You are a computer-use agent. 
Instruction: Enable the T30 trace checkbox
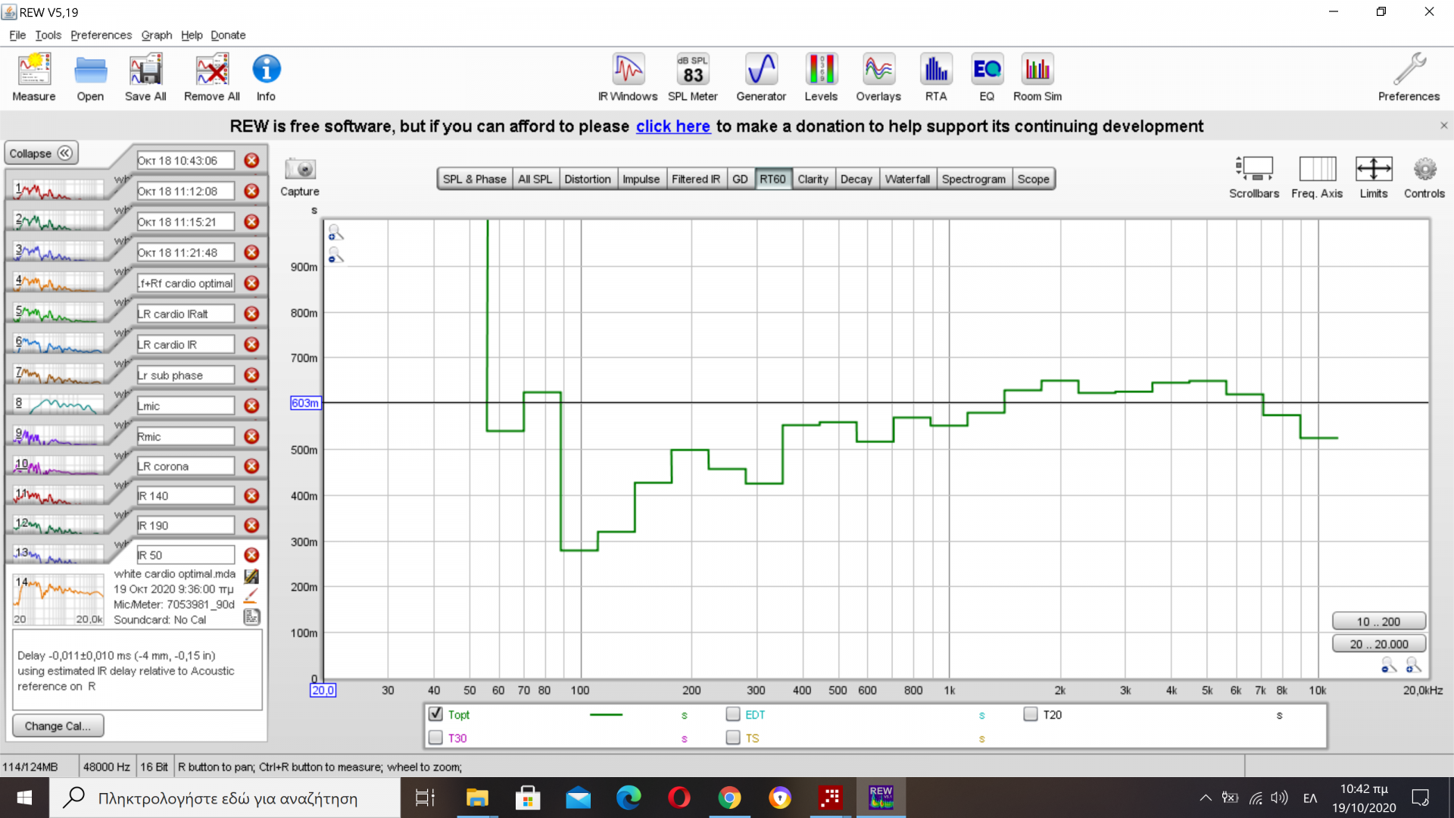point(435,738)
